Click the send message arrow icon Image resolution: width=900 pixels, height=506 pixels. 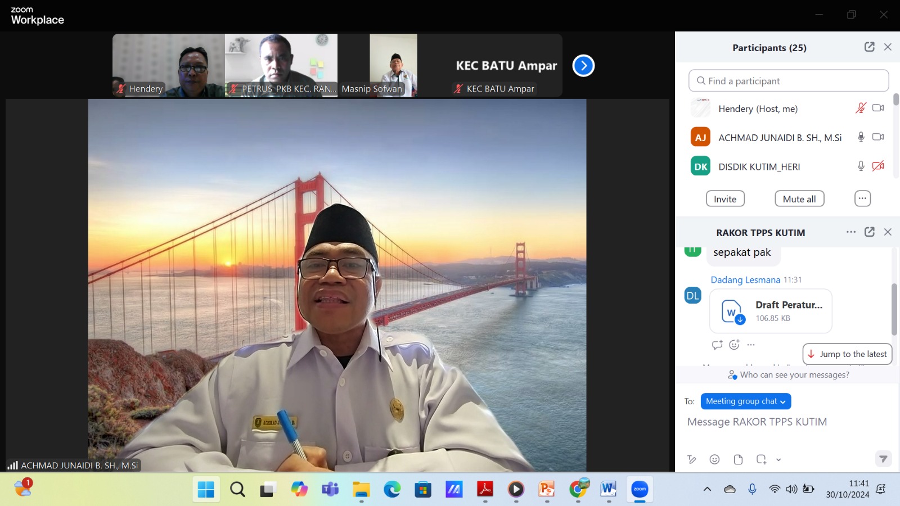[883, 459]
